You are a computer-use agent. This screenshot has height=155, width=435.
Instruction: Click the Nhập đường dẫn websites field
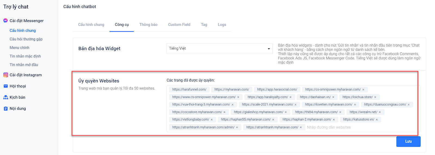pyautogui.click(x=353, y=127)
